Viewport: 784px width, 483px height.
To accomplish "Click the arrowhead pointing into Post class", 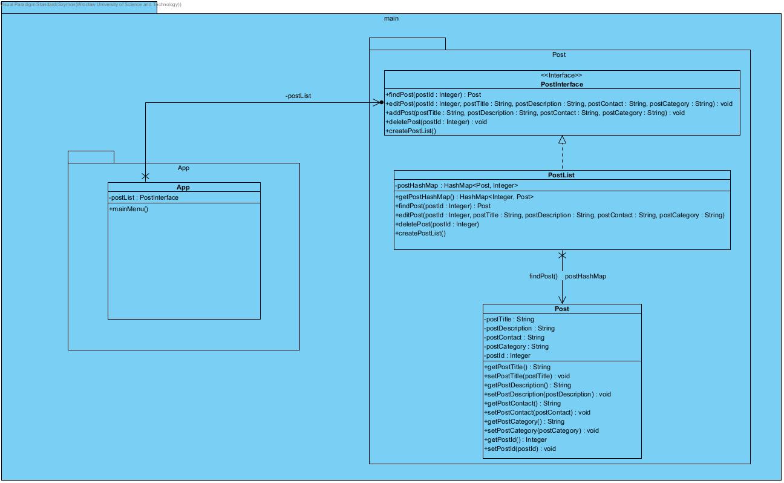I will (x=562, y=300).
